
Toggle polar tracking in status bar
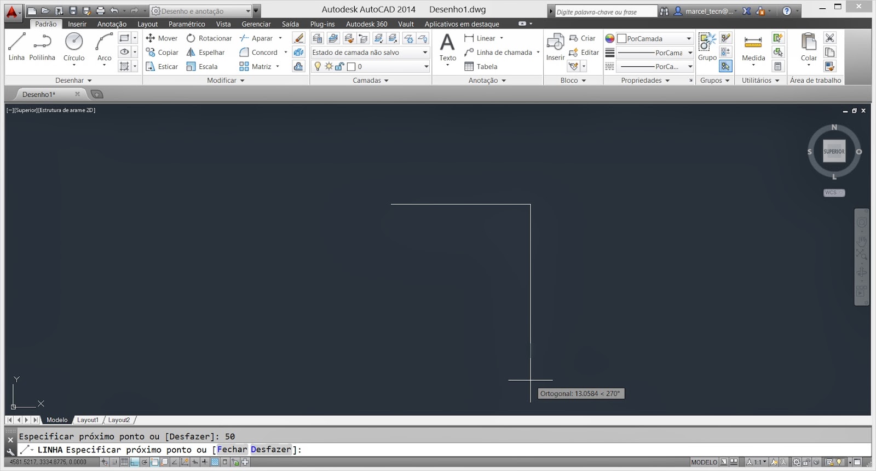tap(145, 462)
